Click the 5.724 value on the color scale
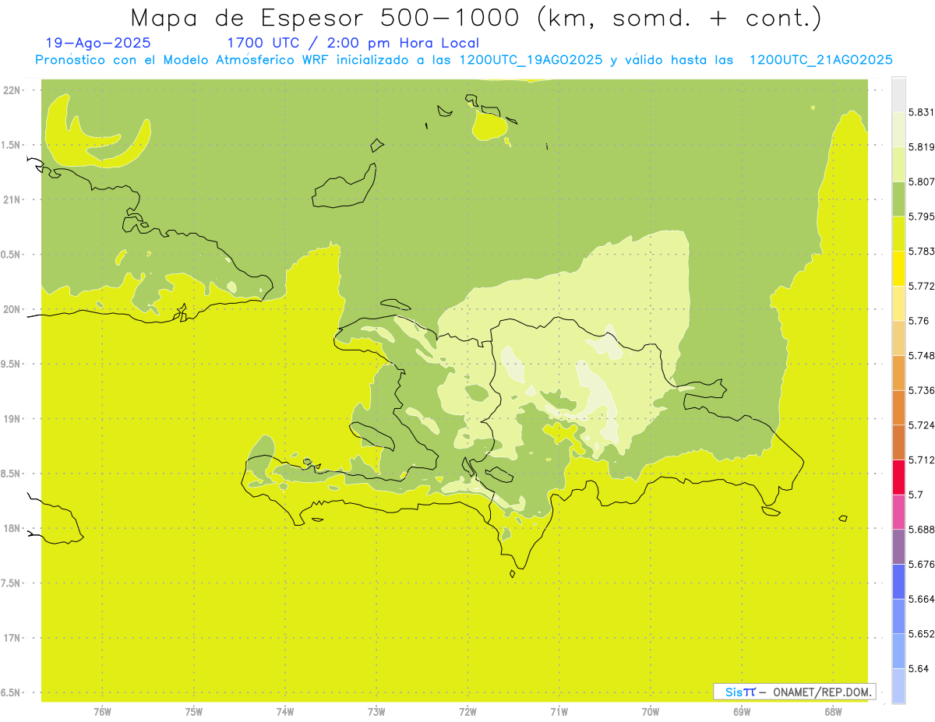Image resolution: width=935 pixels, height=722 pixels. point(922,425)
